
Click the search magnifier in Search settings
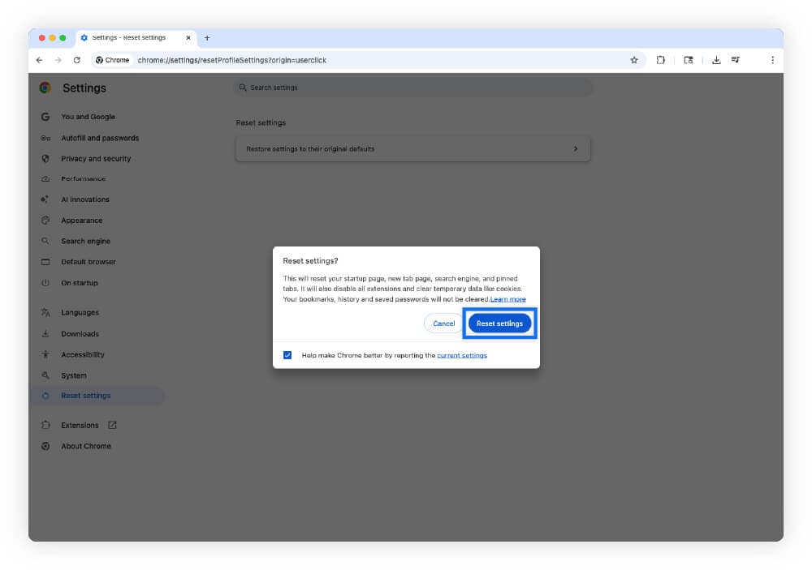coord(240,87)
